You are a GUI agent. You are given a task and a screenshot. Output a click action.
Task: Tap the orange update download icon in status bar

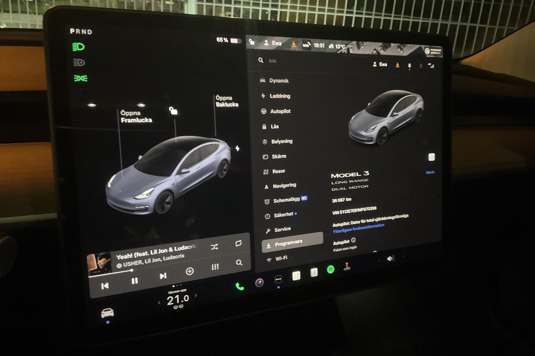(294, 44)
